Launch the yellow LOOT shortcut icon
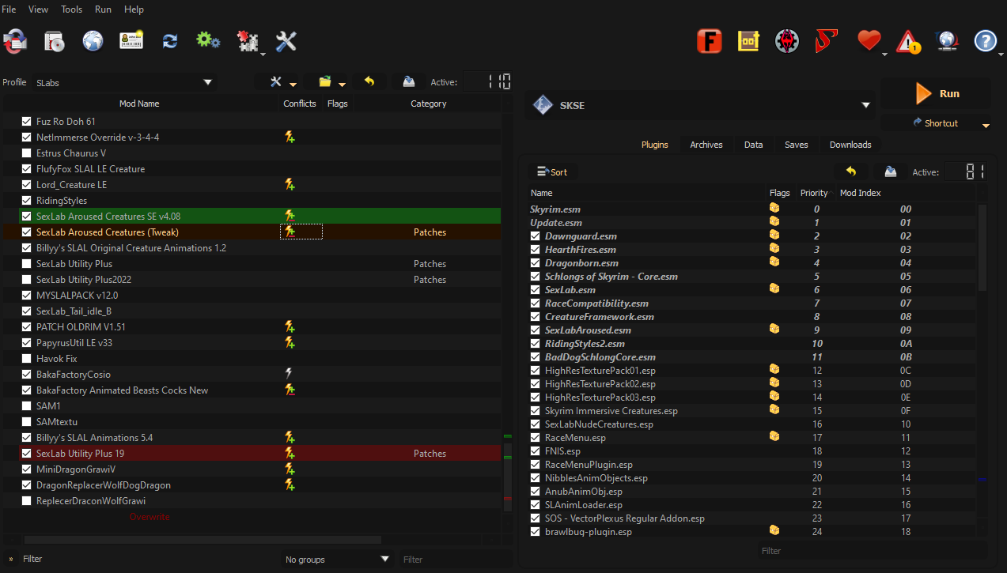This screenshot has height=573, width=1007. 748,41
